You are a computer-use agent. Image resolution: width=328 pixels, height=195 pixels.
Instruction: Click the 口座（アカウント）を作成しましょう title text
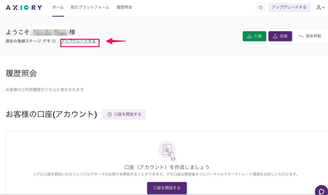coord(167,167)
